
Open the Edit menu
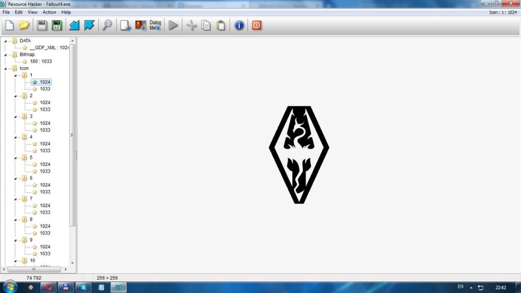pyautogui.click(x=19, y=12)
